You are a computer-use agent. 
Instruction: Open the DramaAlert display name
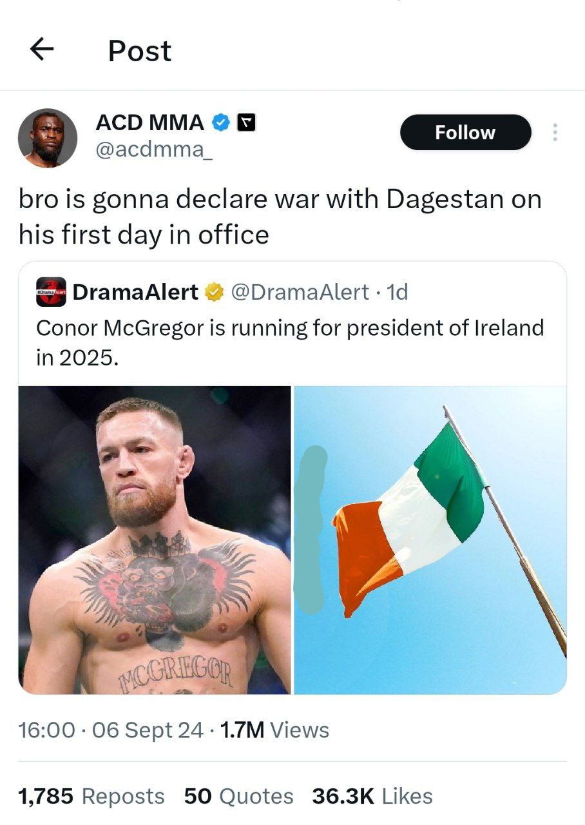(x=136, y=293)
